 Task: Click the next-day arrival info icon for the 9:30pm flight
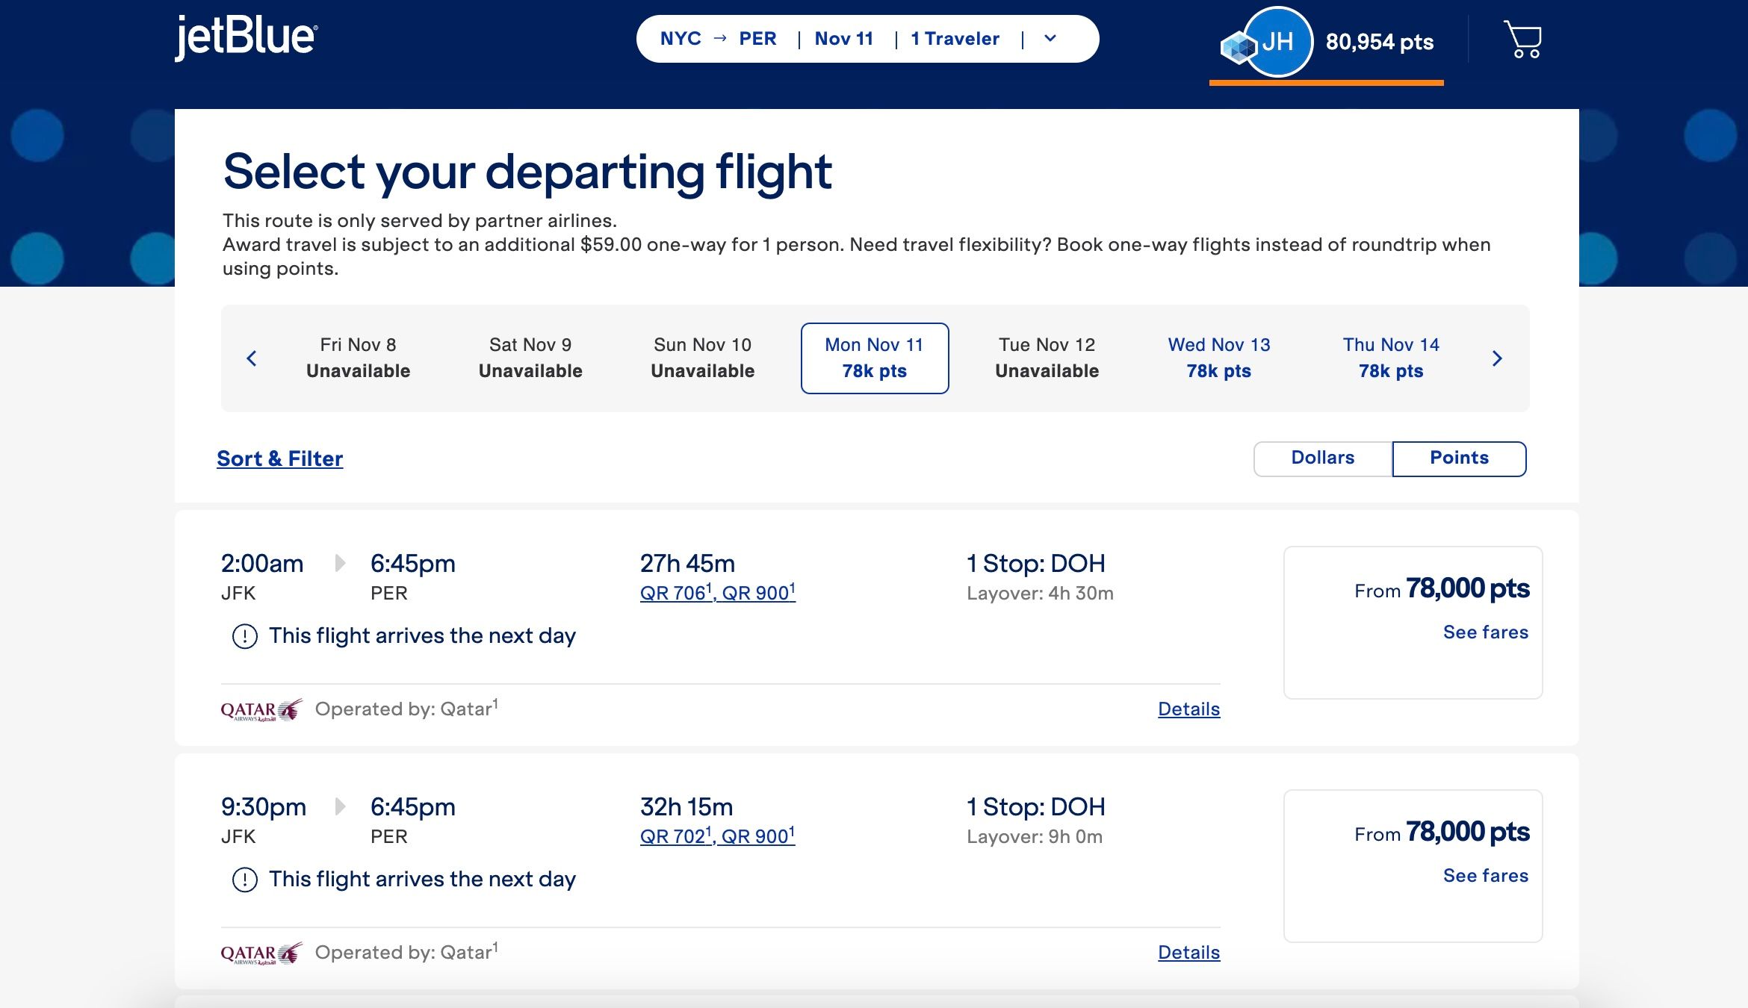244,880
